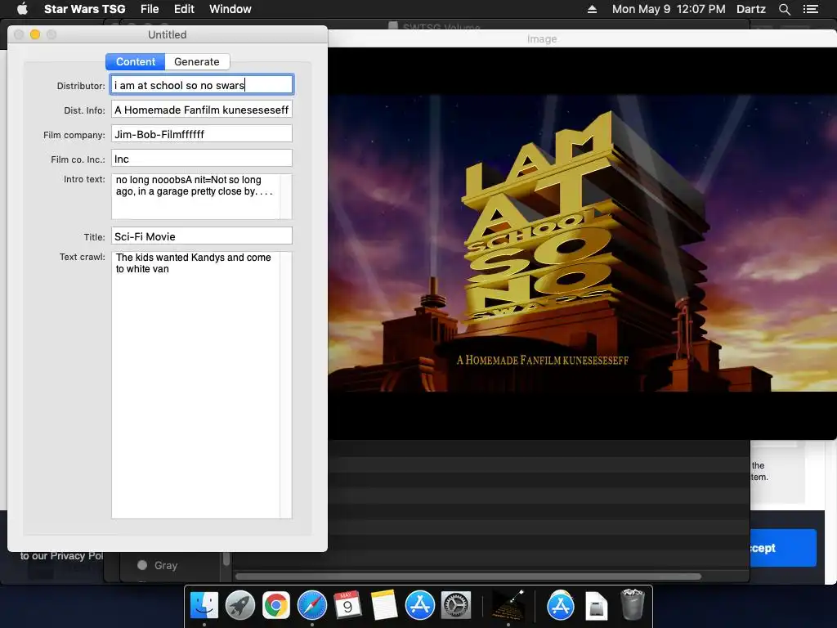Click the date and time in menu bar
837x628 pixels.
point(669,8)
